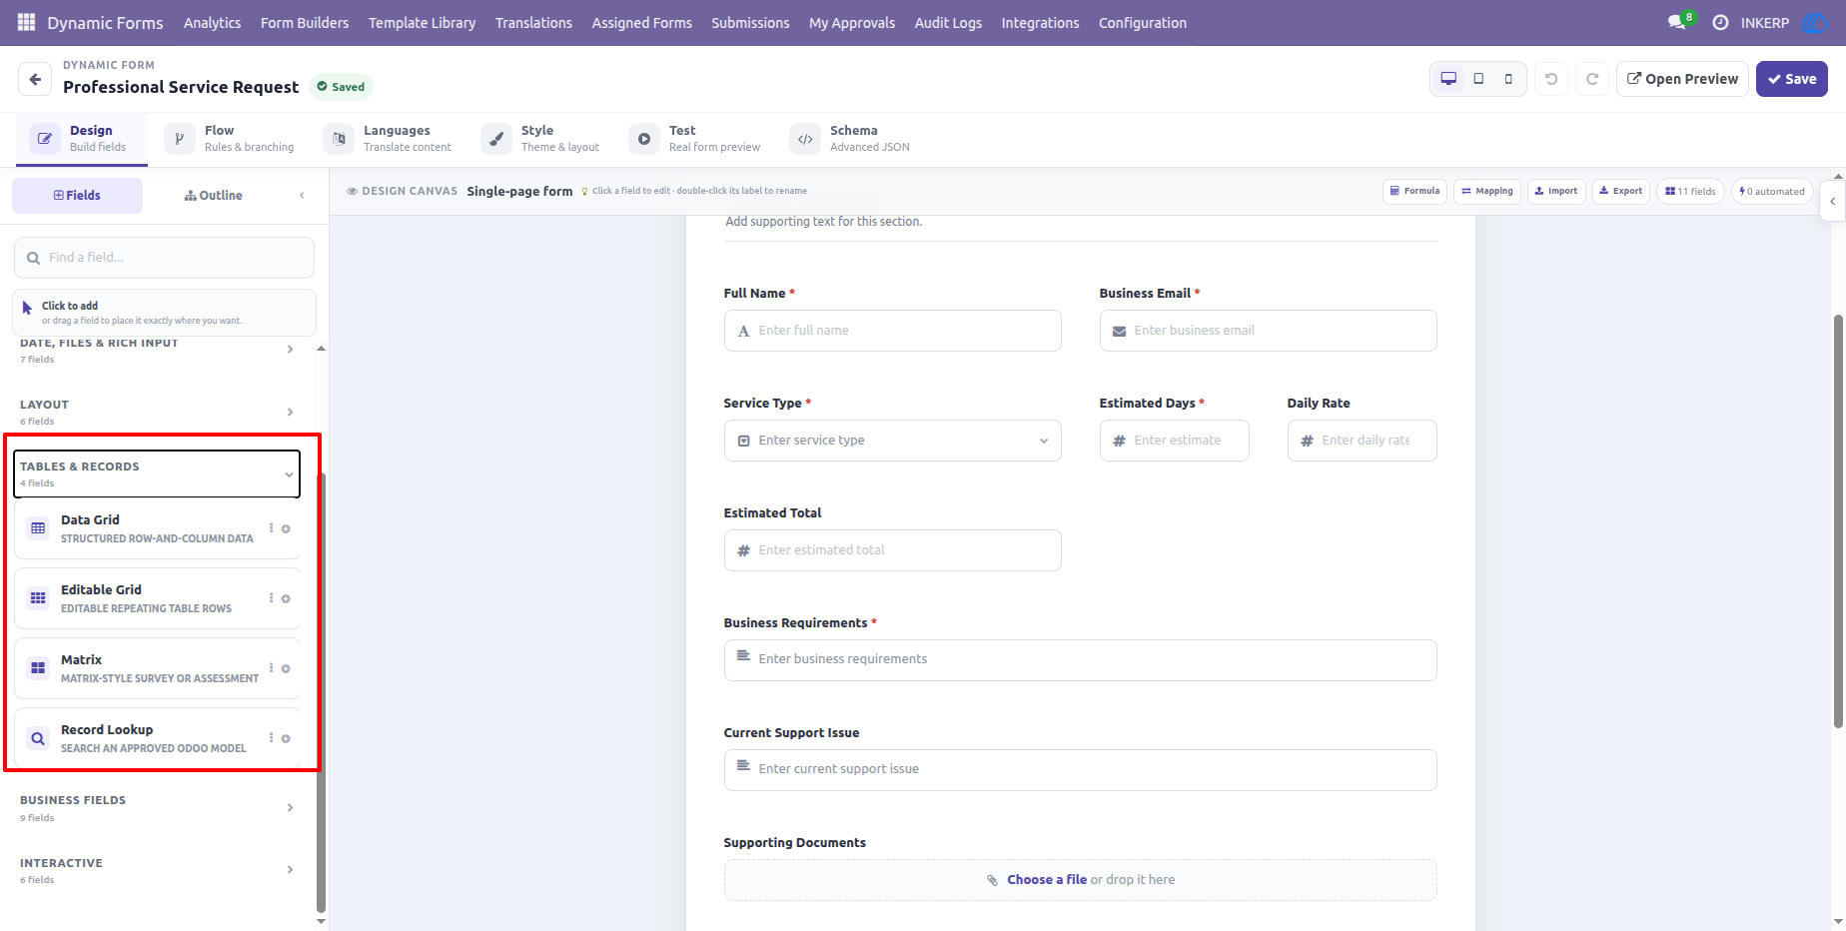The height and width of the screenshot is (931, 1846).
Task: Switch to the Flow tab
Action: pos(231,138)
